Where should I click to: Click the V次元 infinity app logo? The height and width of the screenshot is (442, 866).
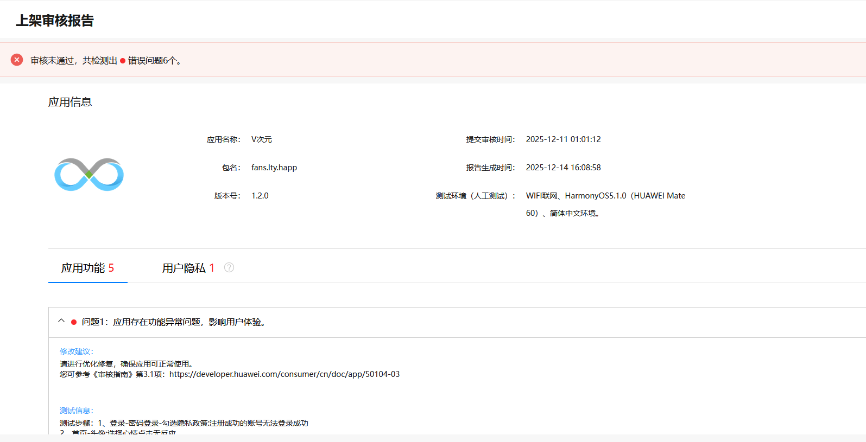[89, 175]
